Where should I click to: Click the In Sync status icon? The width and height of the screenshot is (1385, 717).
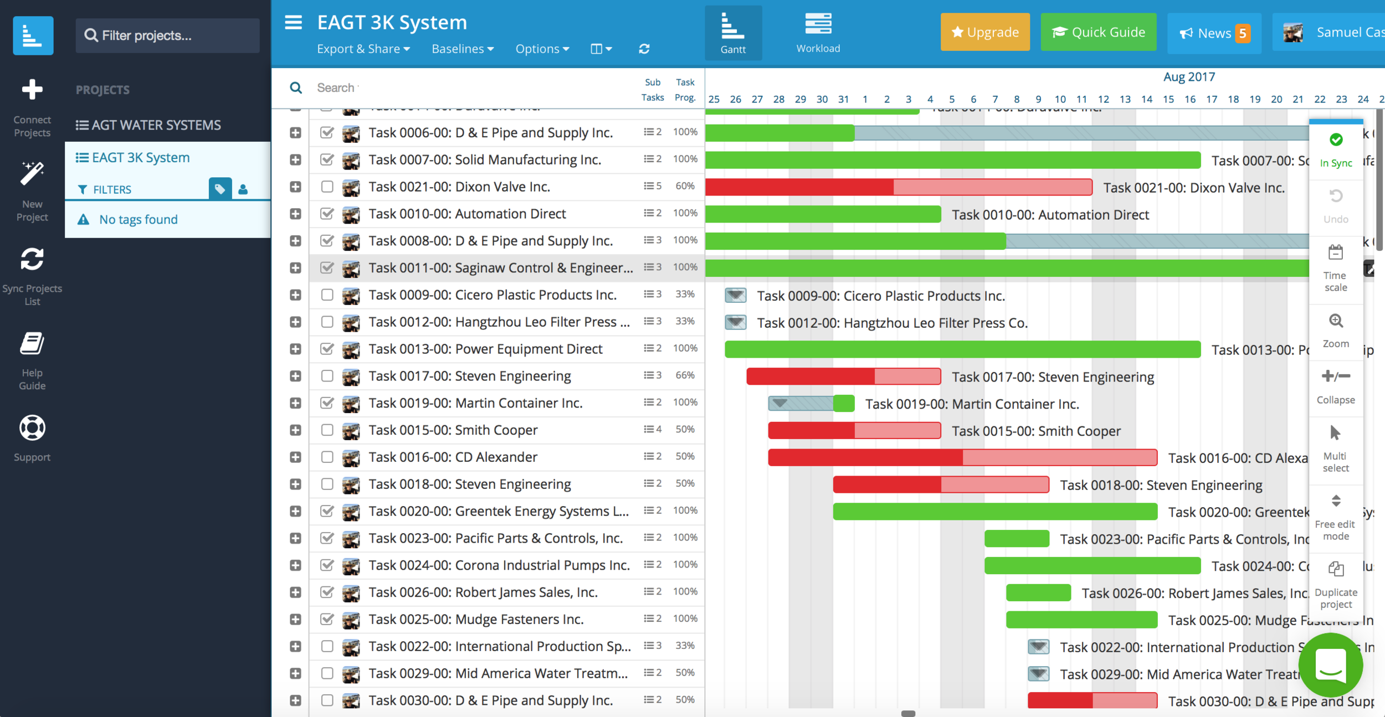[1336, 140]
